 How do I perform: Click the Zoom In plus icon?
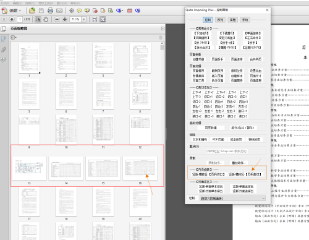65,19
